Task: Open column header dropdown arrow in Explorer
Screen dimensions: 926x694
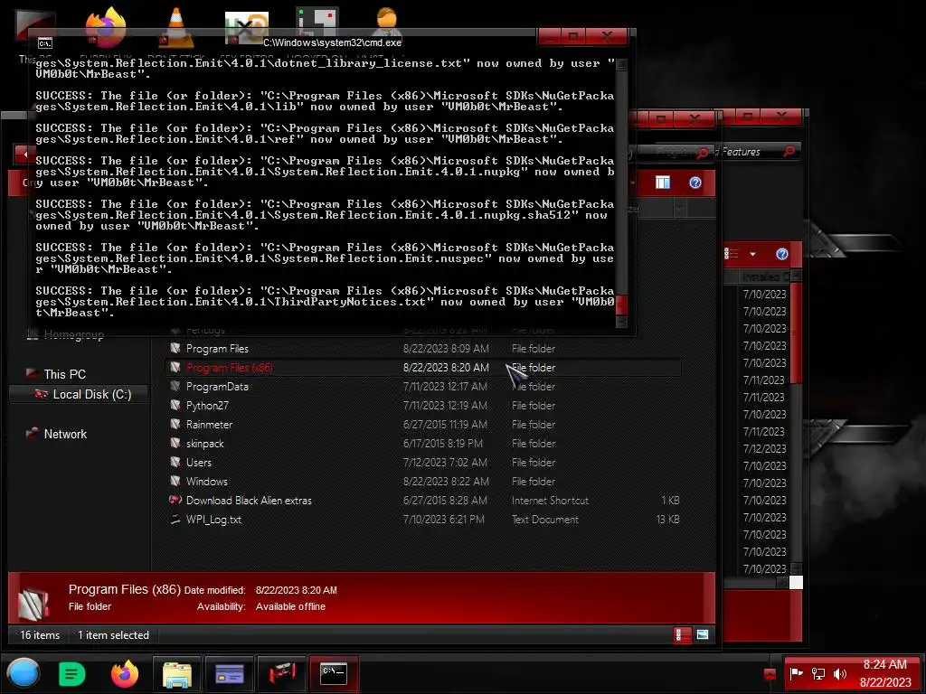Action: [680, 209]
